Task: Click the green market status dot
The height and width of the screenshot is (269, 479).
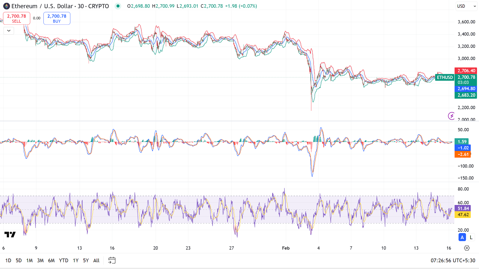Action: (x=118, y=6)
